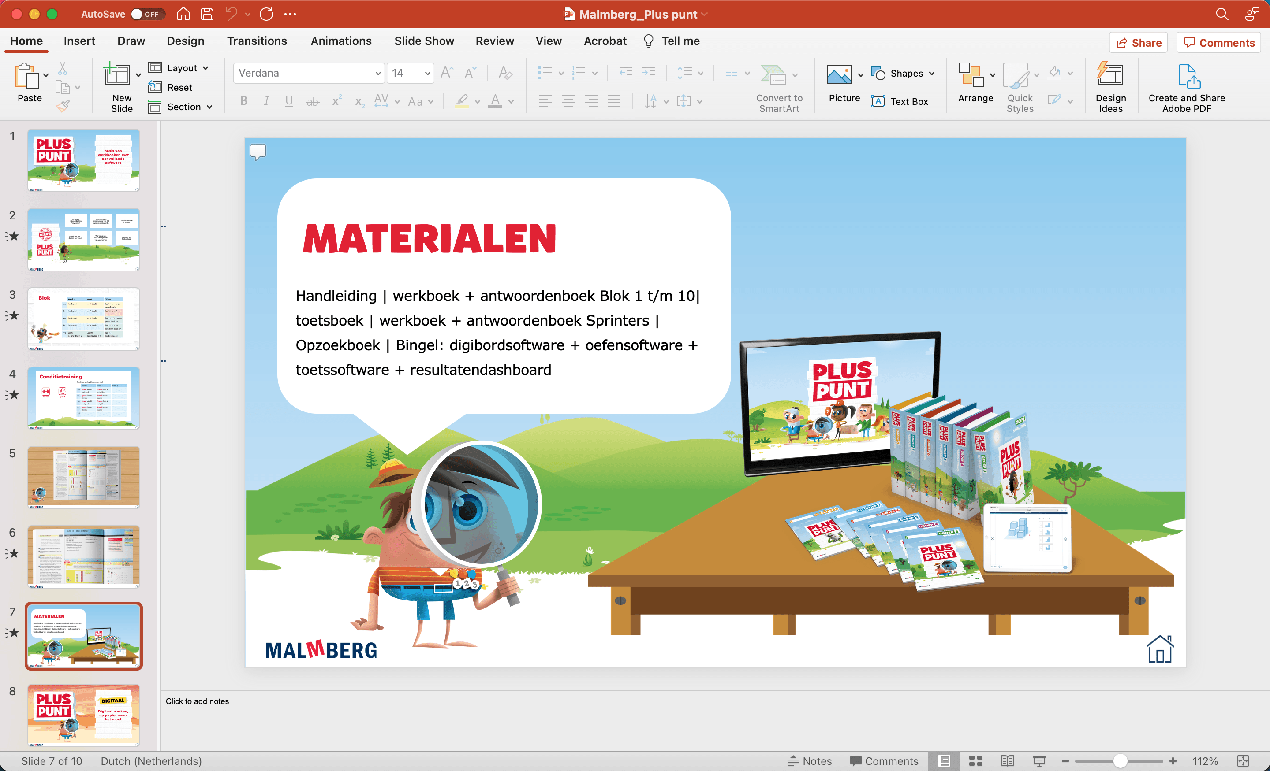1270x771 pixels.
Task: Adjust the zoom slider
Action: tap(1121, 761)
